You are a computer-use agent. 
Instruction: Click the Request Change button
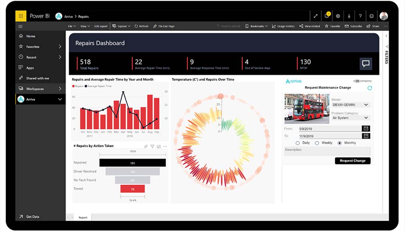(x=352, y=161)
